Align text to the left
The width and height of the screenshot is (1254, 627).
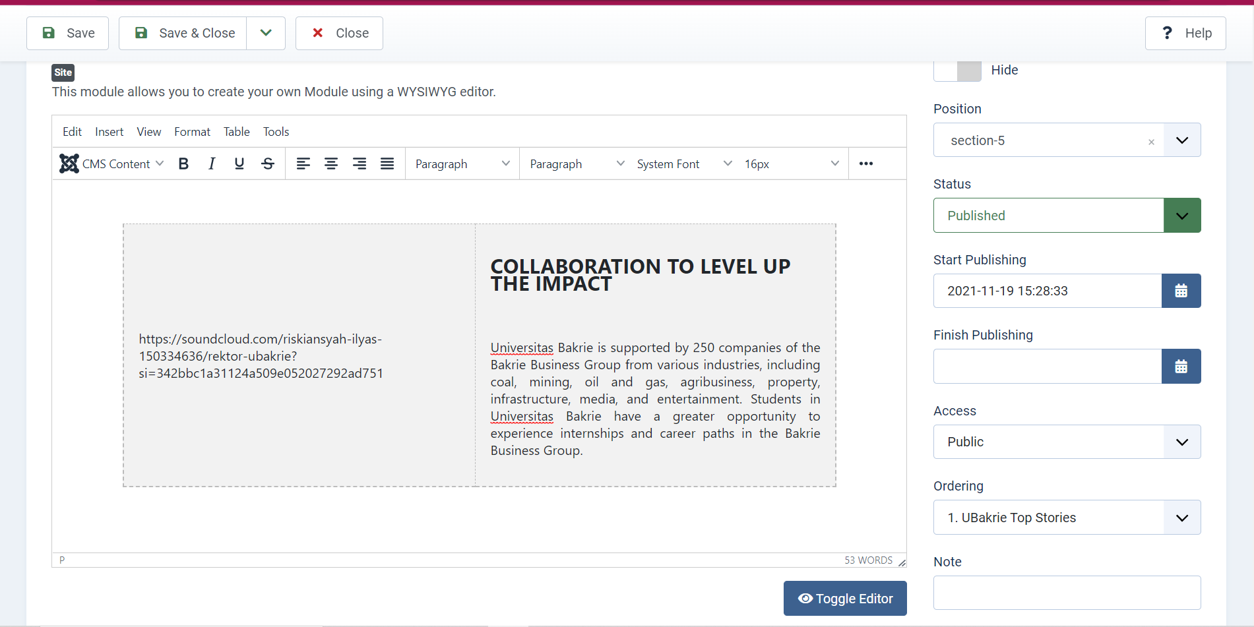303,164
